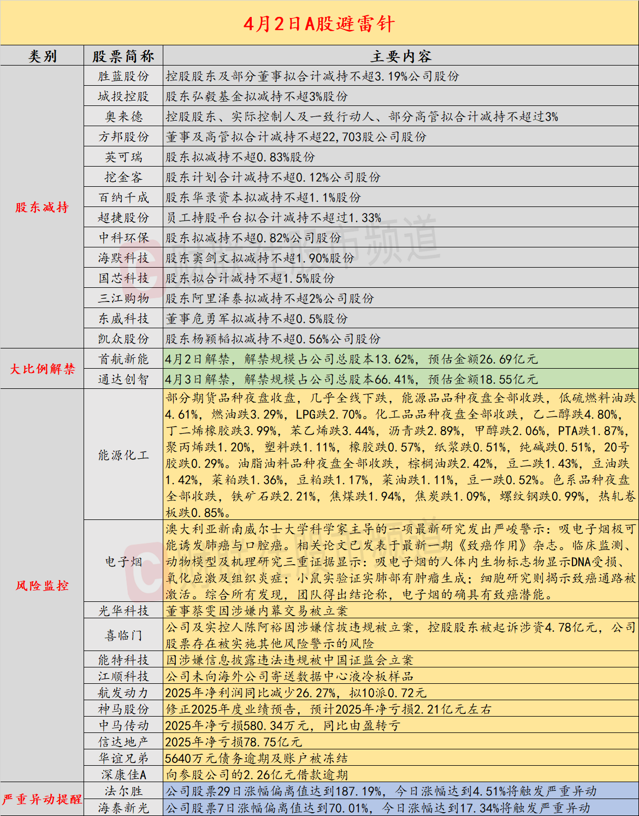Screen dimensions: 639x816
Task: Click the stock name 神马股份
Action: [x=123, y=709]
